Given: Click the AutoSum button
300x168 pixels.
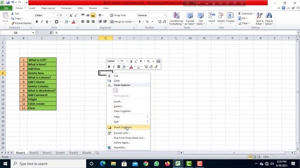Looking at the screenshot, I should click(245, 14).
